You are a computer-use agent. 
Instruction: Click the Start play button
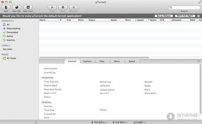52,7
